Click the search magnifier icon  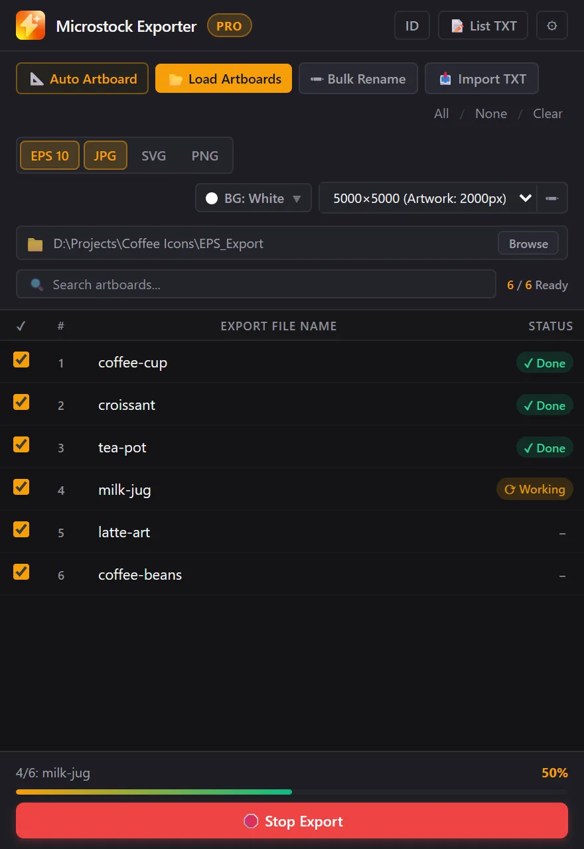37,285
